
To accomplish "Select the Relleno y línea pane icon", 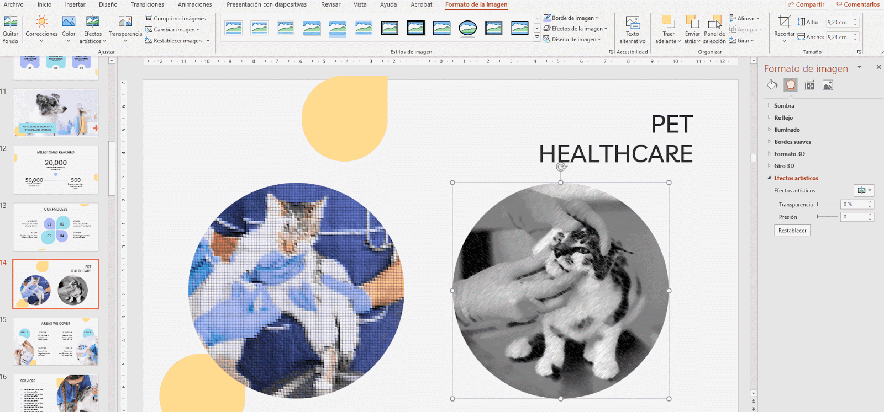I will [772, 85].
